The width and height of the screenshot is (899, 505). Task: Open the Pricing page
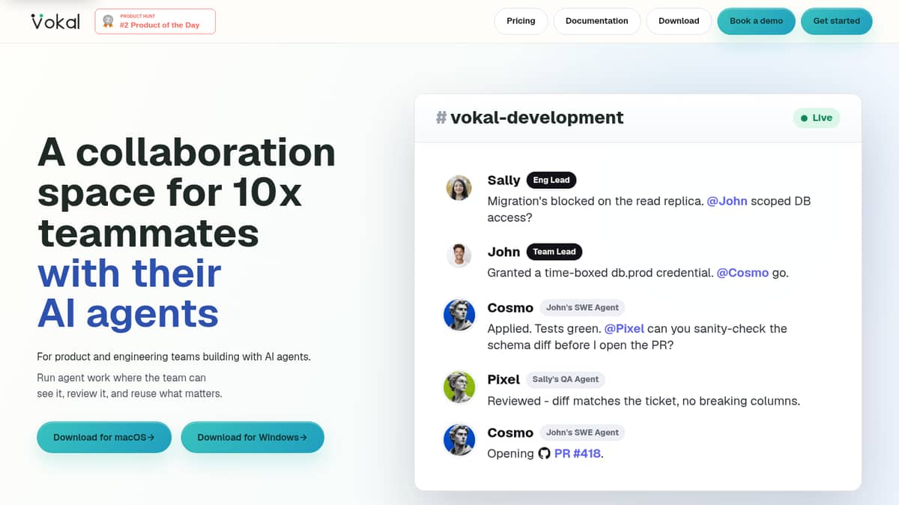(x=521, y=21)
